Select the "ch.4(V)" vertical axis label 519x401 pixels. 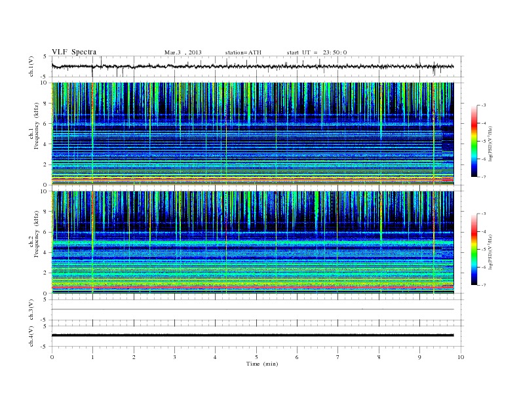[x=31, y=336]
